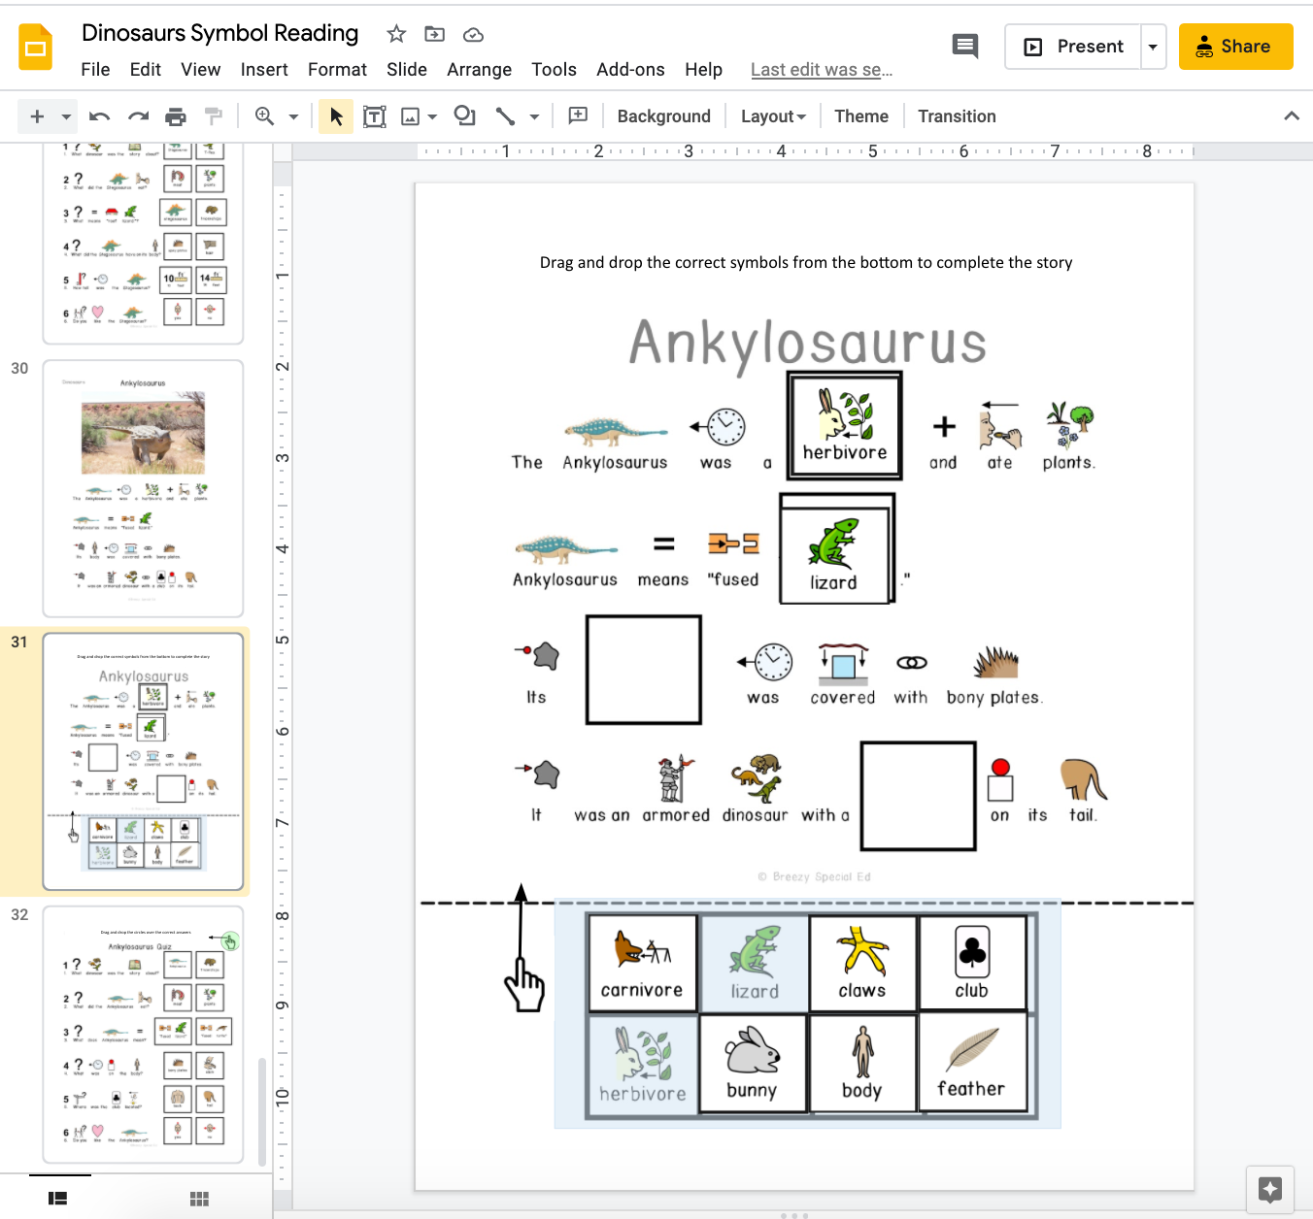Click the Background button

(664, 116)
